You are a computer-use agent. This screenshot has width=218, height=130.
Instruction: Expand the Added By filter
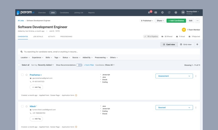pos(88,57)
